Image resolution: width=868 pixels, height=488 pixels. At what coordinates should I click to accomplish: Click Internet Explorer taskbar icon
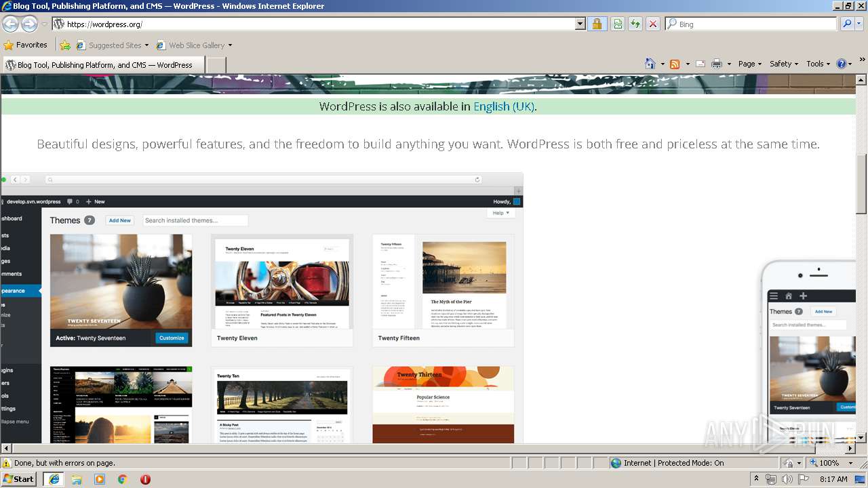pos(54,479)
